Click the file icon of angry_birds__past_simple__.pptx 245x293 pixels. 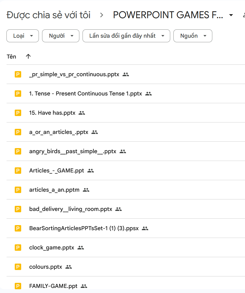tap(18, 151)
